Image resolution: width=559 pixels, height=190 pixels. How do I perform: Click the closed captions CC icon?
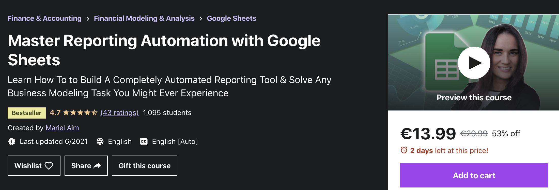tap(144, 141)
